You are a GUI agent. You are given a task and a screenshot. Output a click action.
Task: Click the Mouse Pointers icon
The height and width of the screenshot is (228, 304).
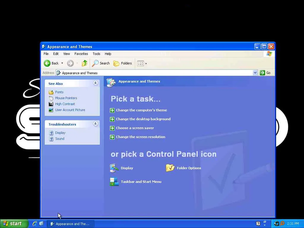coord(51,98)
